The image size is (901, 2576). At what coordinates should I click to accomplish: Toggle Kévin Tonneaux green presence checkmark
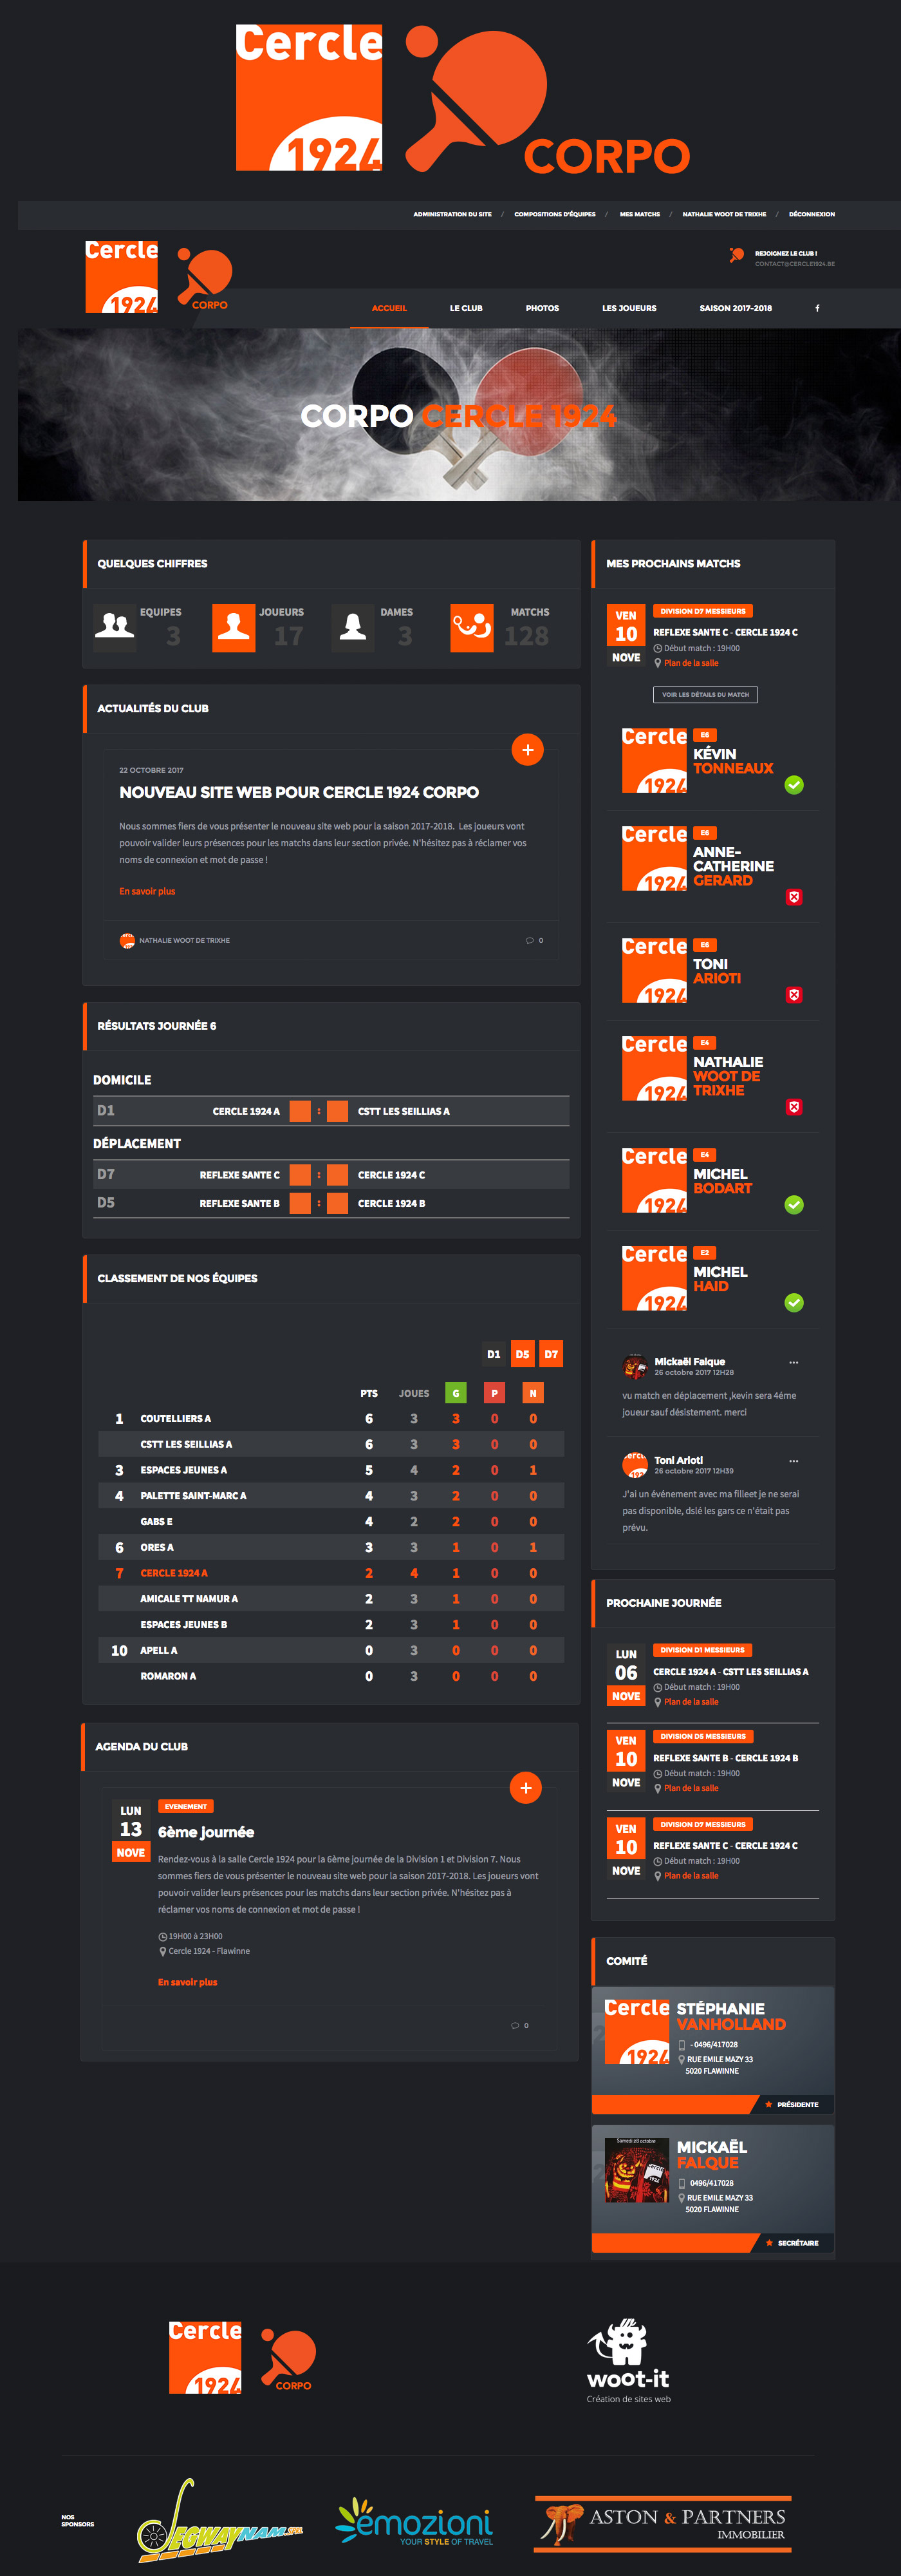click(794, 785)
